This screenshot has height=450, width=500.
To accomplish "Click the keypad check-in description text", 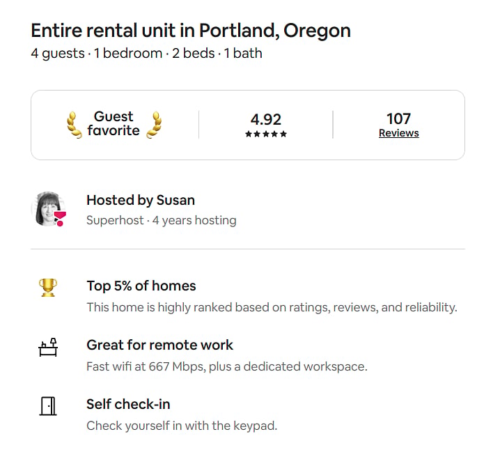I will 182,426.
